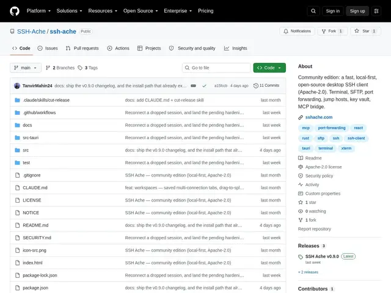Open the SECURITY.md file
391x293 pixels.
pos(37,237)
